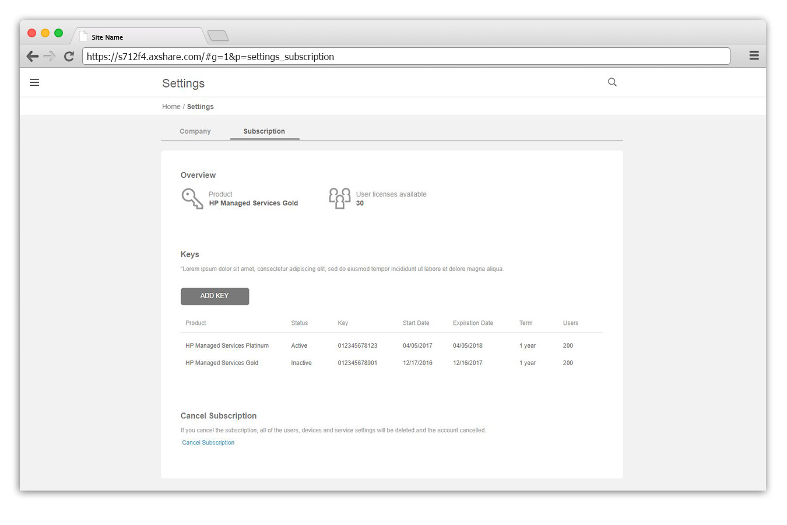Click the User licenses available label
The height and width of the screenshot is (525, 787).
[x=391, y=194]
